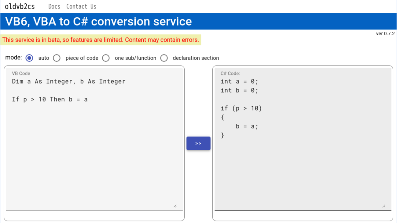Click the conversion service page header
The width and height of the screenshot is (397, 223).
[98, 21]
